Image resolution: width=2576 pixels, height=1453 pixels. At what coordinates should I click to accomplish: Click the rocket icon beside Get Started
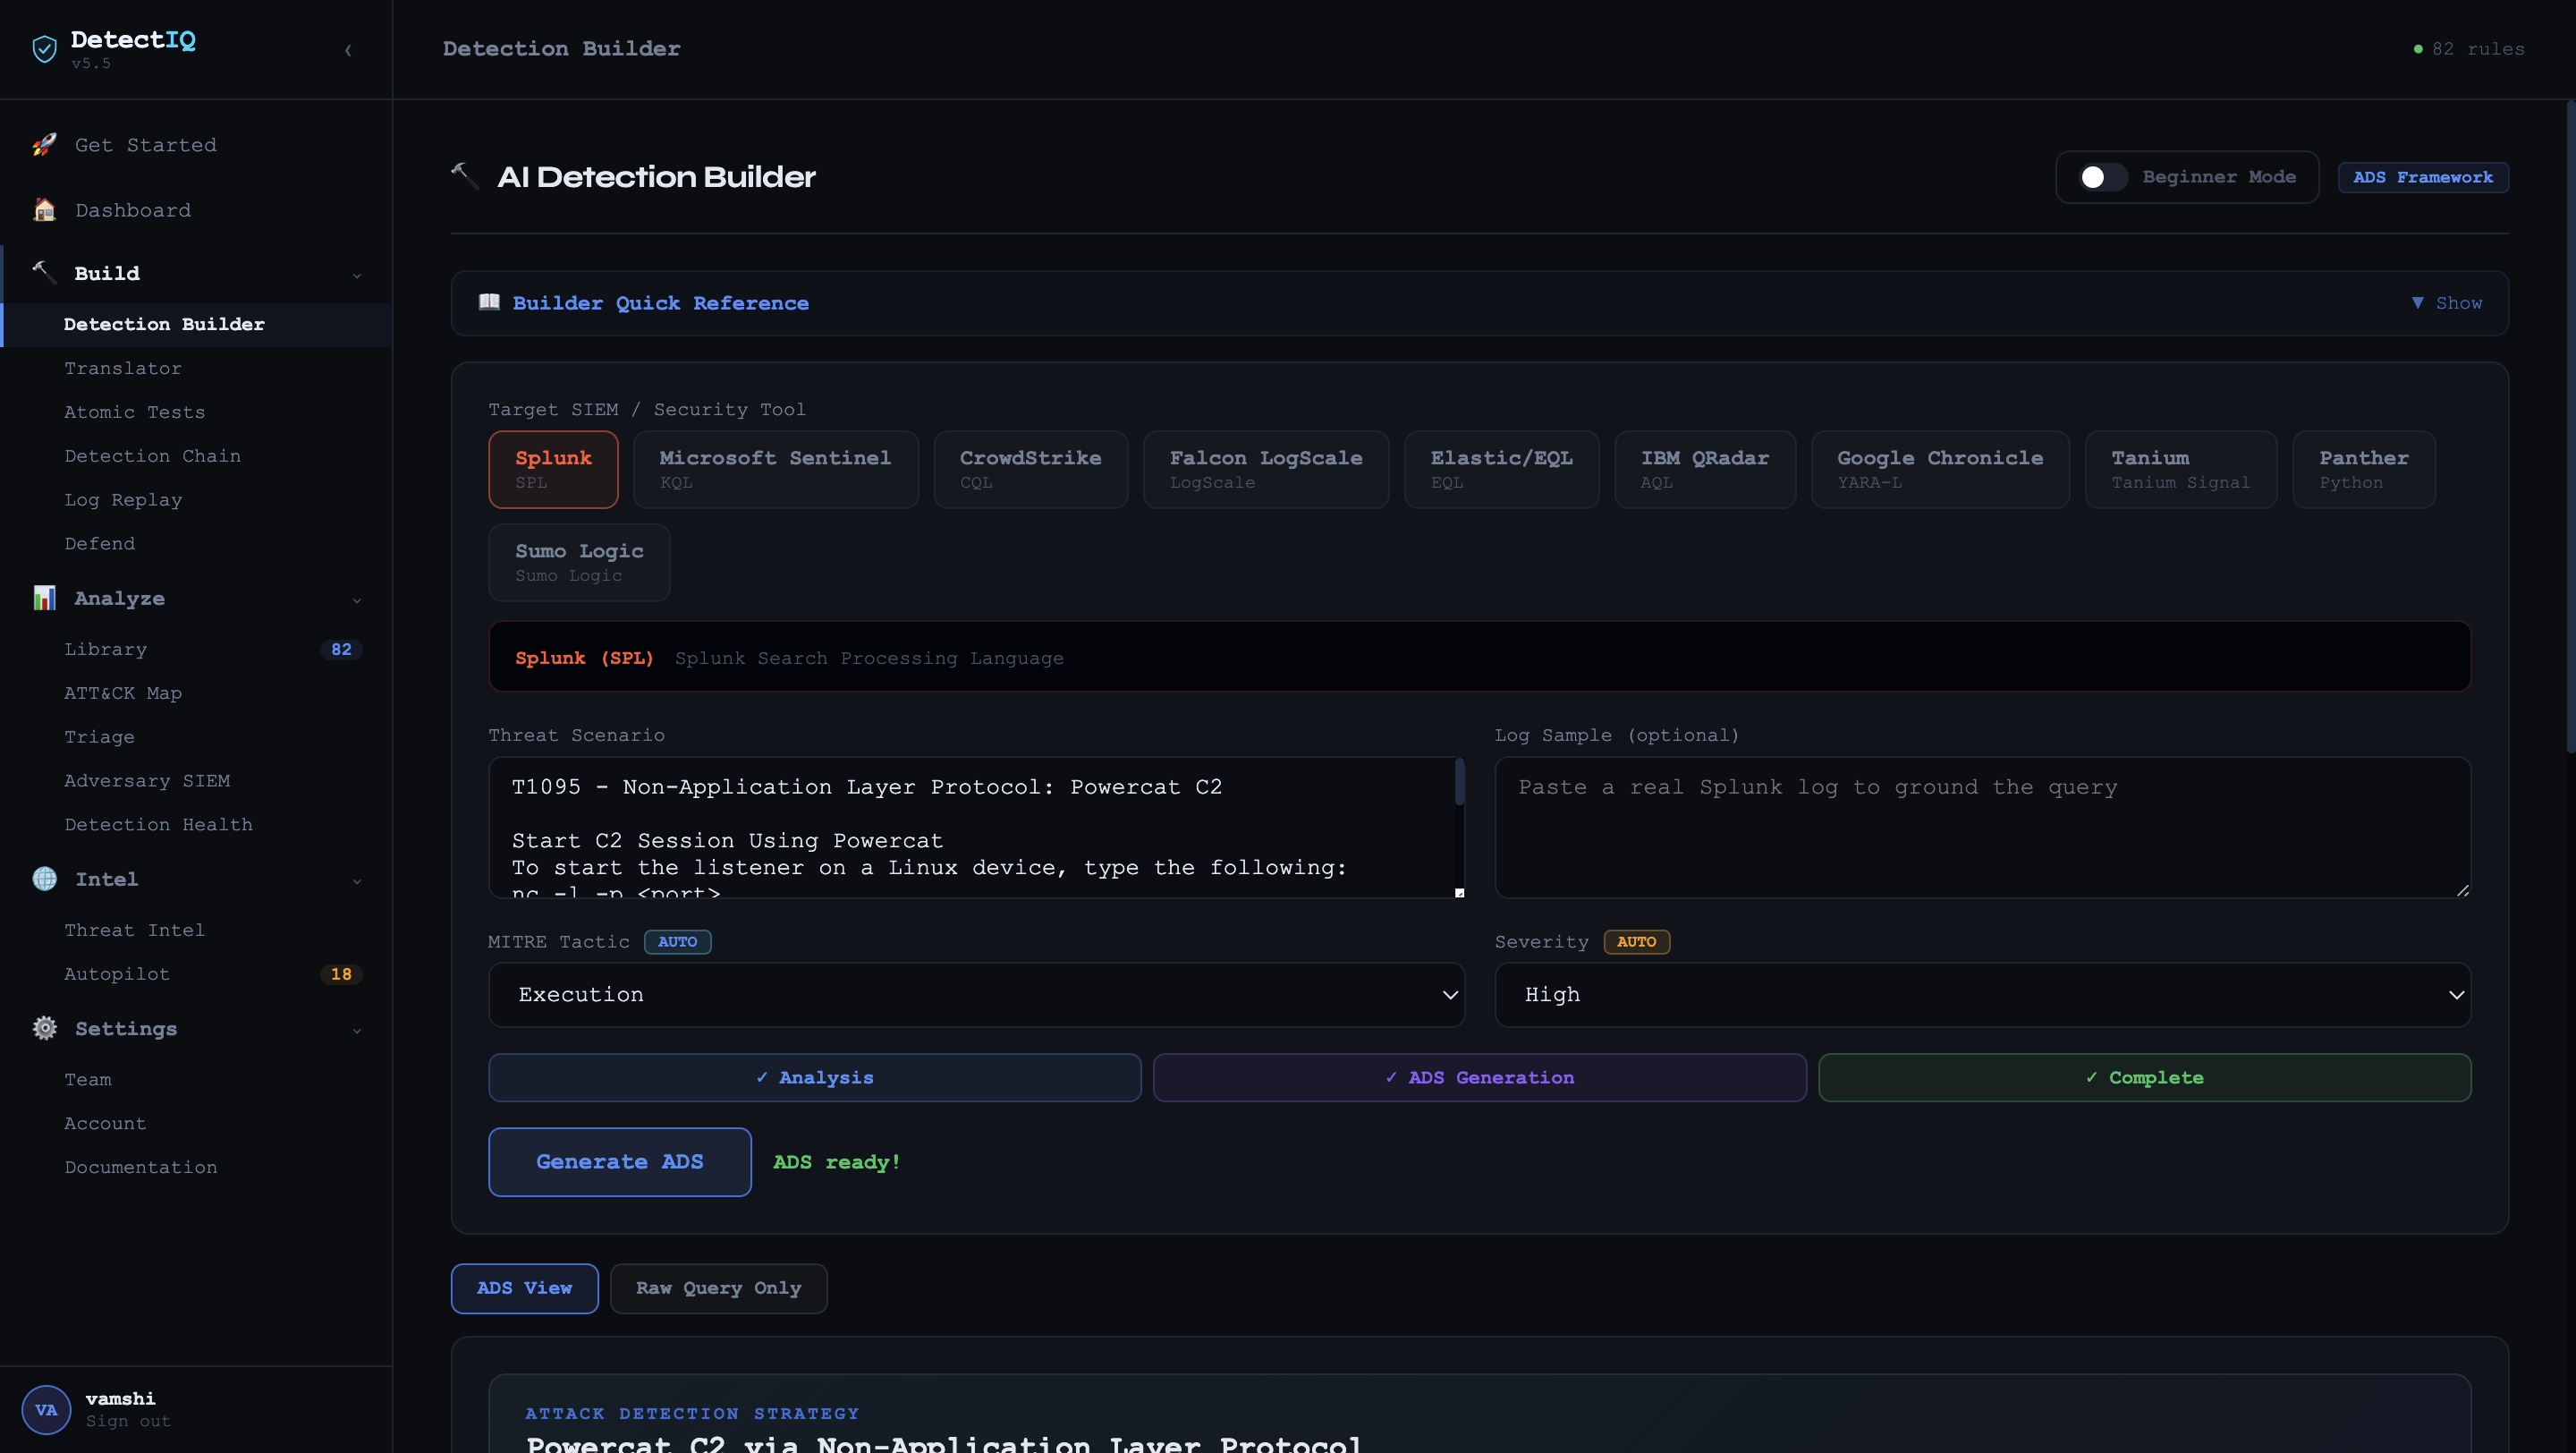[x=44, y=145]
